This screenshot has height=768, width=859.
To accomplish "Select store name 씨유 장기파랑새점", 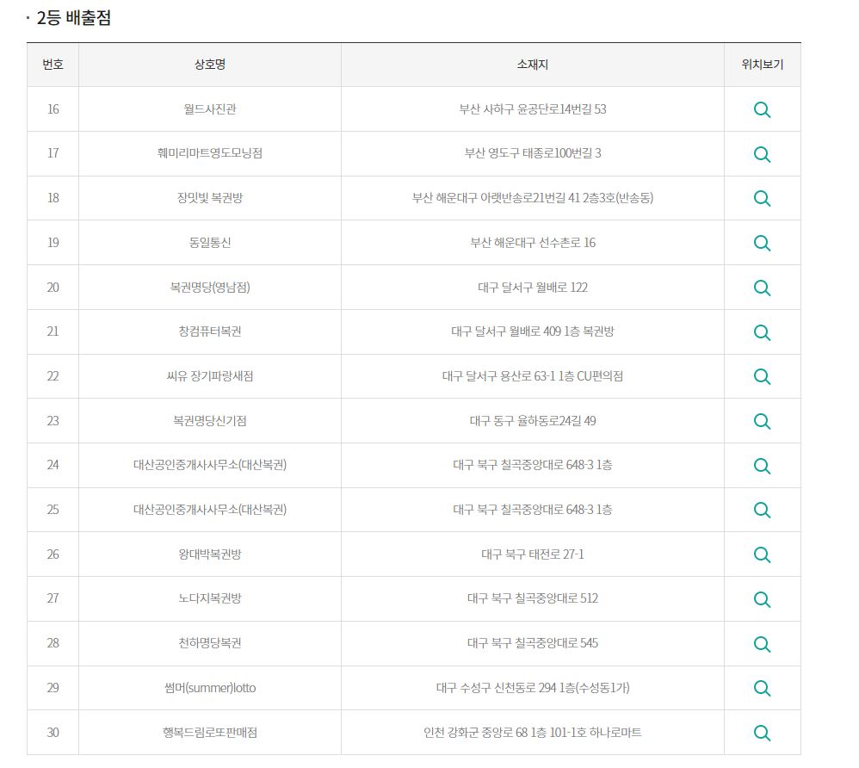I will click(210, 376).
